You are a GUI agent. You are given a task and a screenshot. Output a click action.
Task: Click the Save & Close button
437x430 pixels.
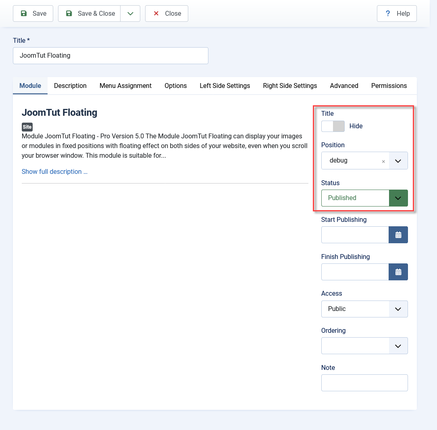click(x=89, y=13)
